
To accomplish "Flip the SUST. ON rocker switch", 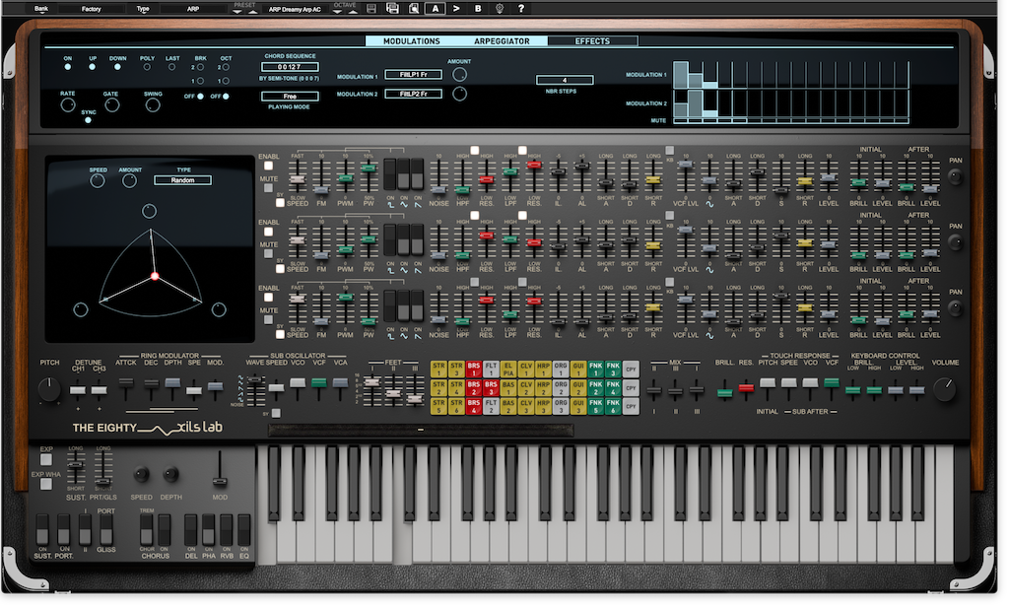I will 42,529.
